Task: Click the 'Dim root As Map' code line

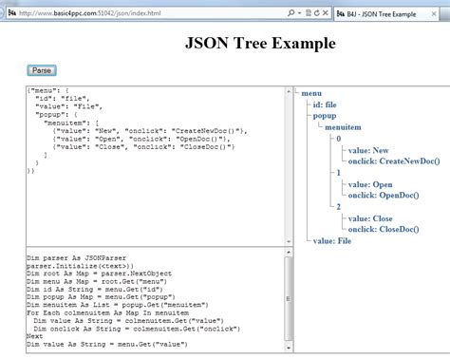Action: tap(99, 274)
